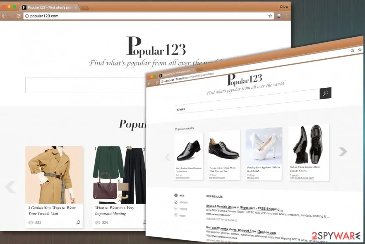Select the Popular123 tab in the rear window
The height and width of the screenshot is (244, 365).
(50, 7)
